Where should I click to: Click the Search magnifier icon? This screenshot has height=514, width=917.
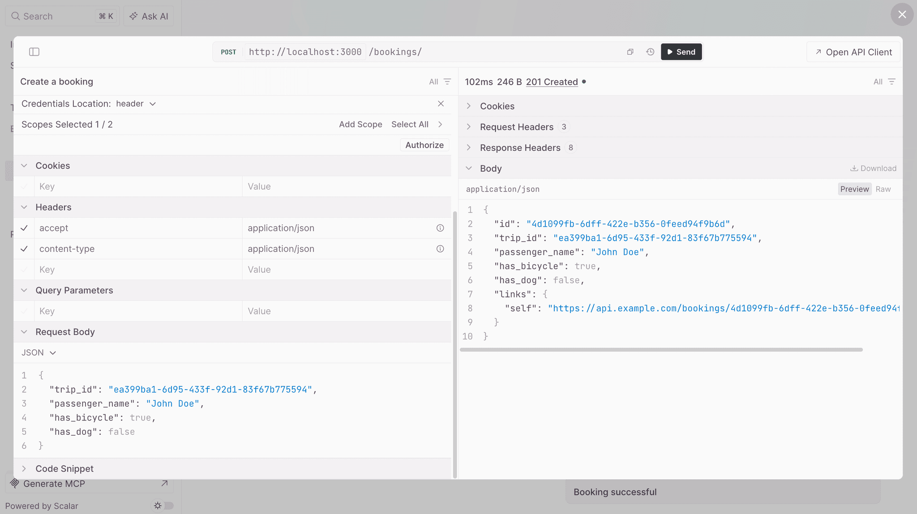tap(15, 16)
